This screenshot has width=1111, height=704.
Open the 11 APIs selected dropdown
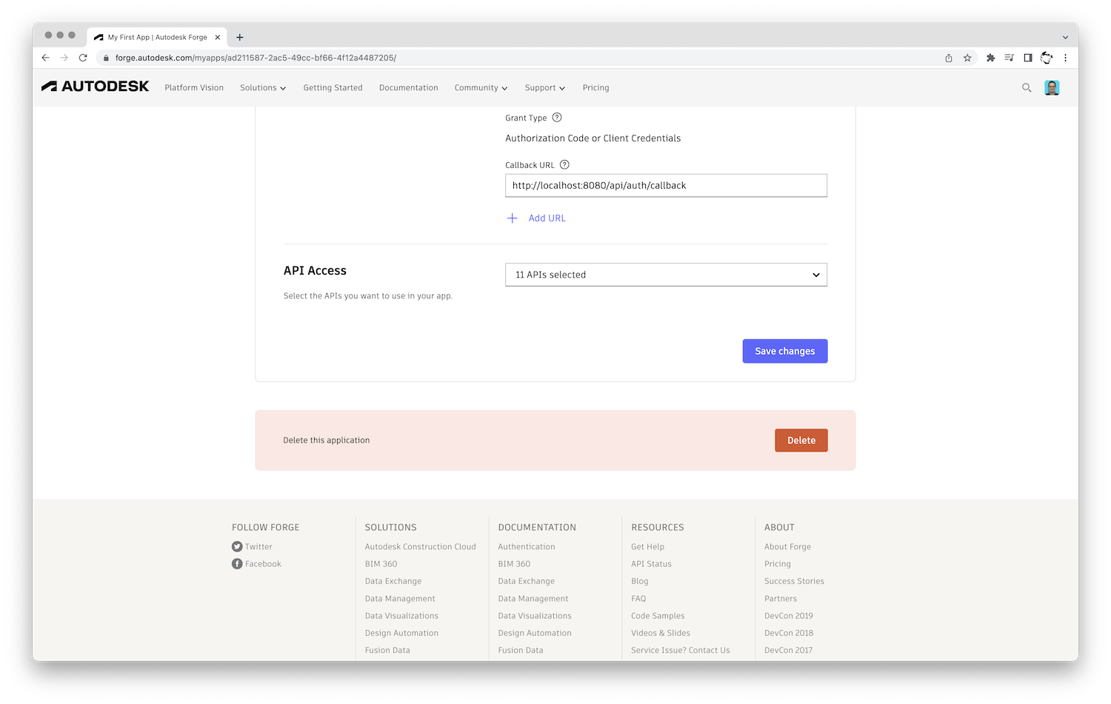pyautogui.click(x=666, y=275)
